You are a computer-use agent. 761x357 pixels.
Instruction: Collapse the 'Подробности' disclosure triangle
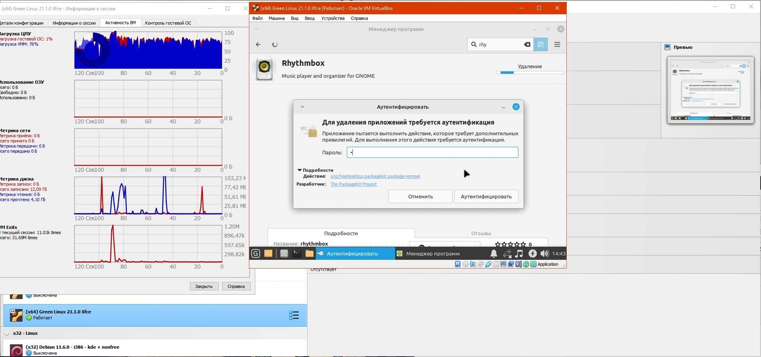[x=300, y=170]
